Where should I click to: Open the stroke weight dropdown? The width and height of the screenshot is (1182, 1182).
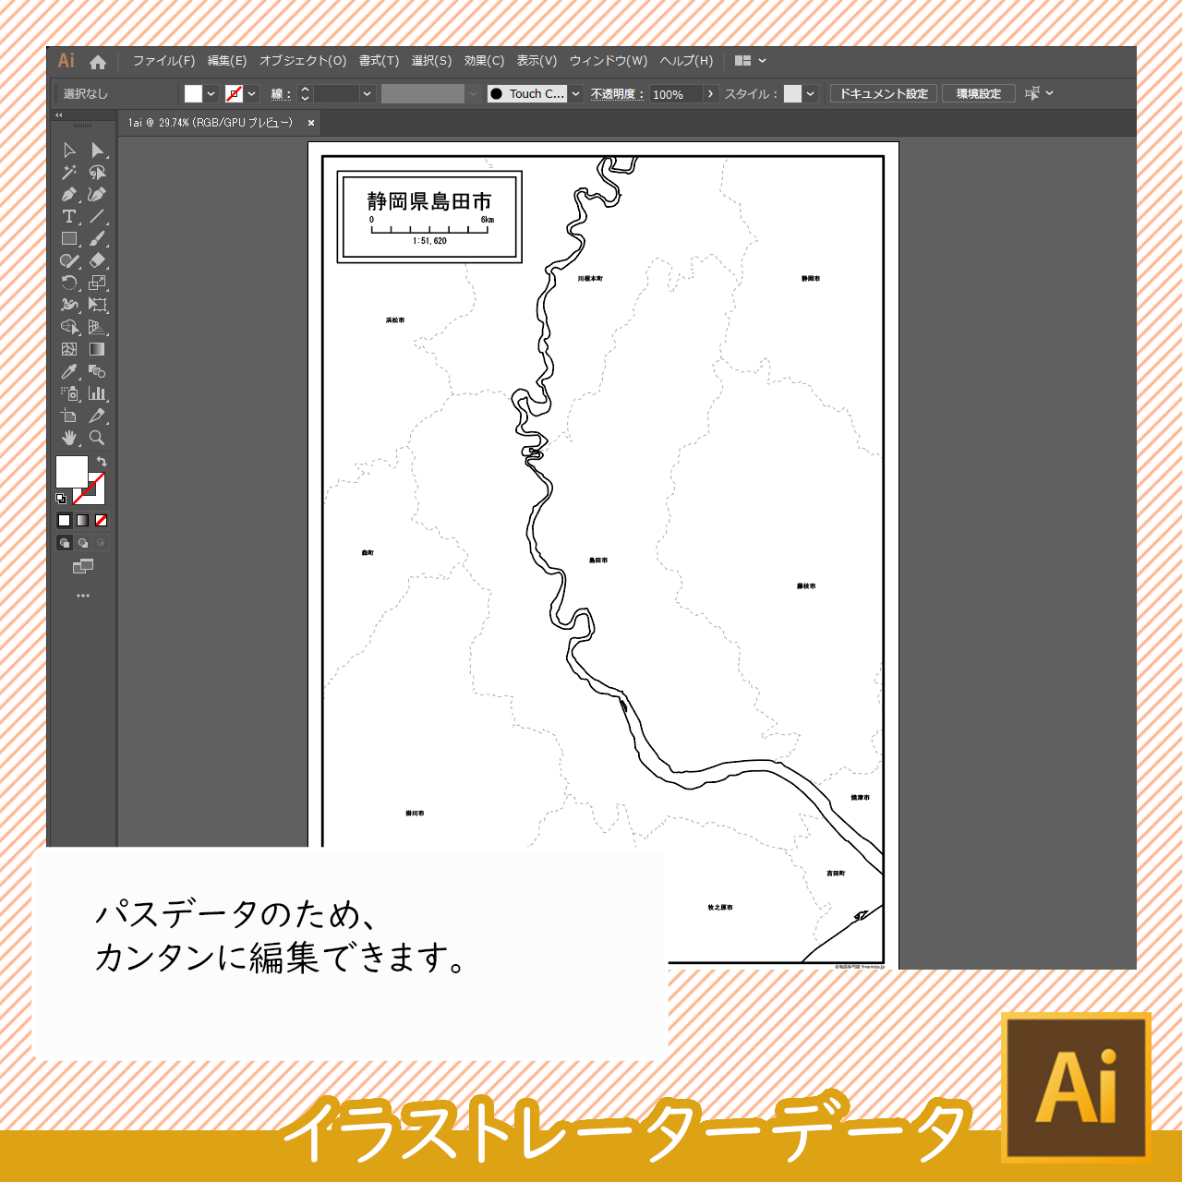point(368,93)
